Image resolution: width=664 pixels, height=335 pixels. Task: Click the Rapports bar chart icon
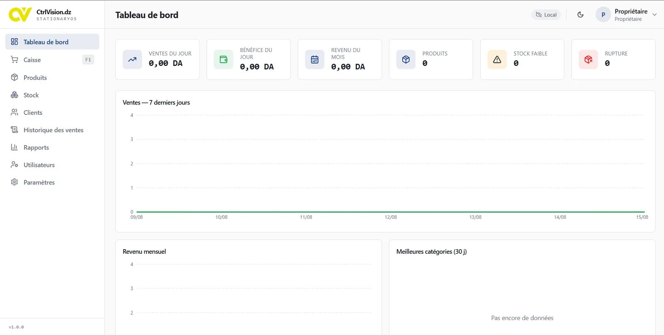[x=15, y=147]
